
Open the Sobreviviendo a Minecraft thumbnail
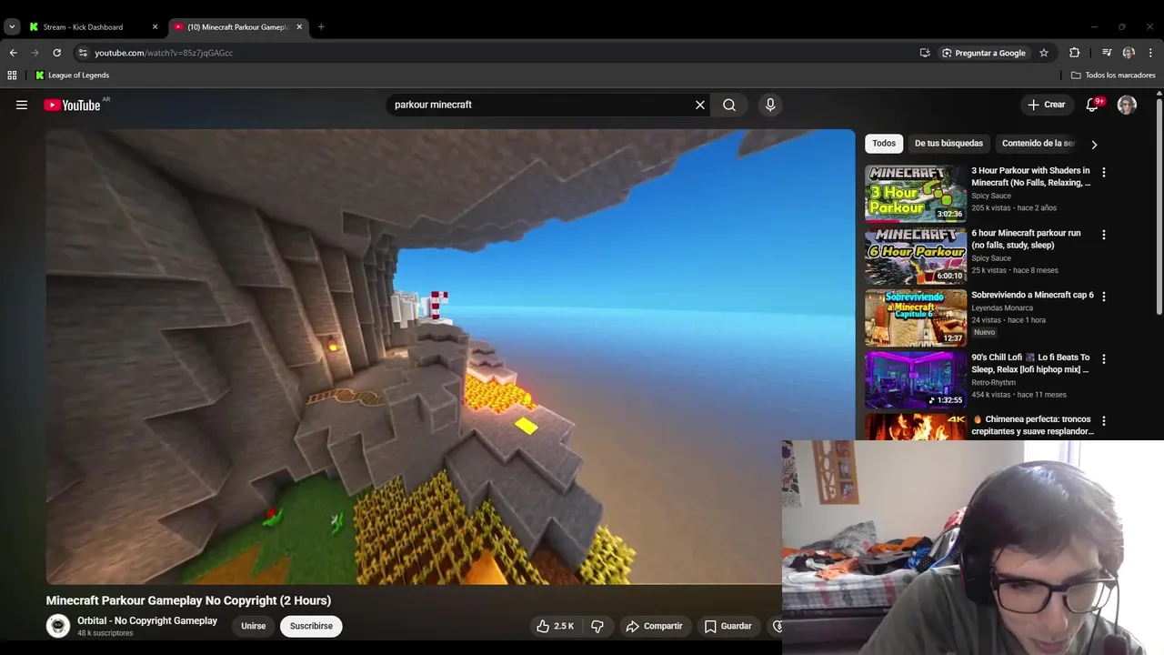point(915,317)
